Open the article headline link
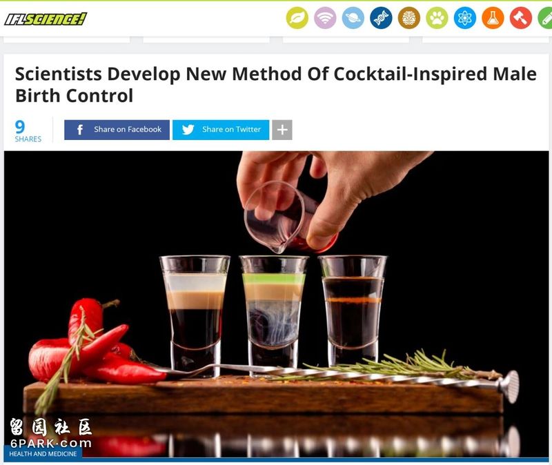Screen dimensions: 552x465 275,84
